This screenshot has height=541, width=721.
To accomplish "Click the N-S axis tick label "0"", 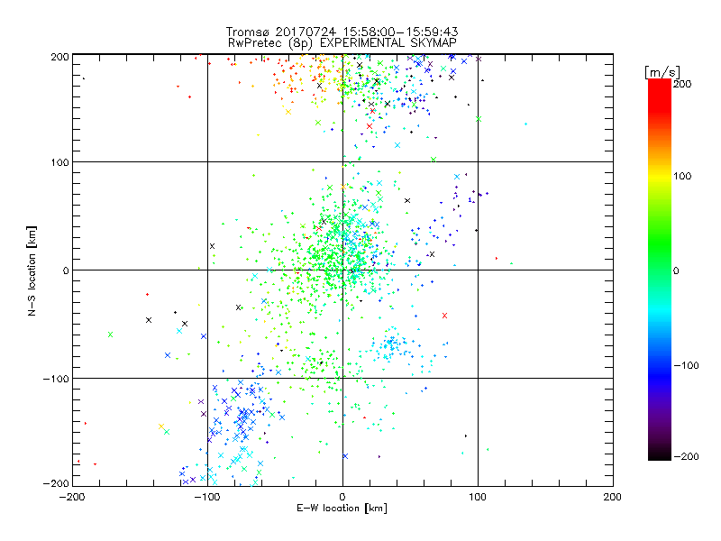I will (66, 270).
